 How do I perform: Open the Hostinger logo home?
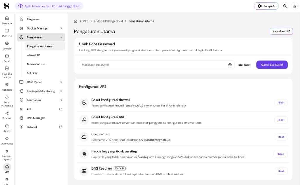tap(7, 6)
